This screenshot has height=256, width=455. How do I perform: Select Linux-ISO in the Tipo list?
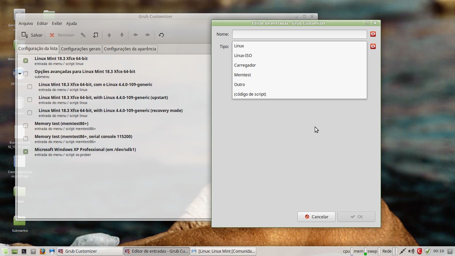coord(299,56)
